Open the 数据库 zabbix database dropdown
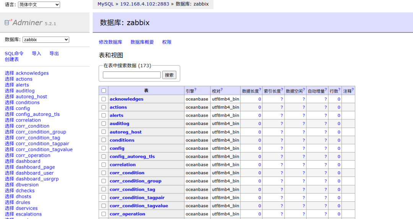 46,39
